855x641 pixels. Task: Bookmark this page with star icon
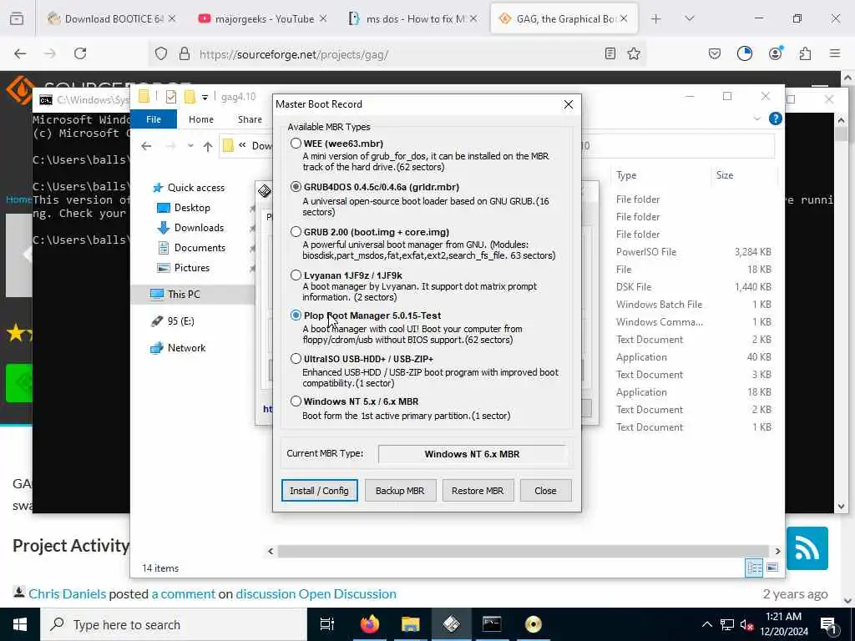(x=633, y=53)
